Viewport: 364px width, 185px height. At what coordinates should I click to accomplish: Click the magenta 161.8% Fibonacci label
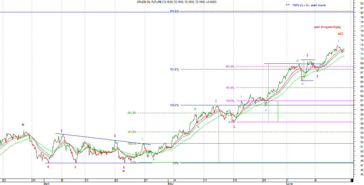pos(230,88)
